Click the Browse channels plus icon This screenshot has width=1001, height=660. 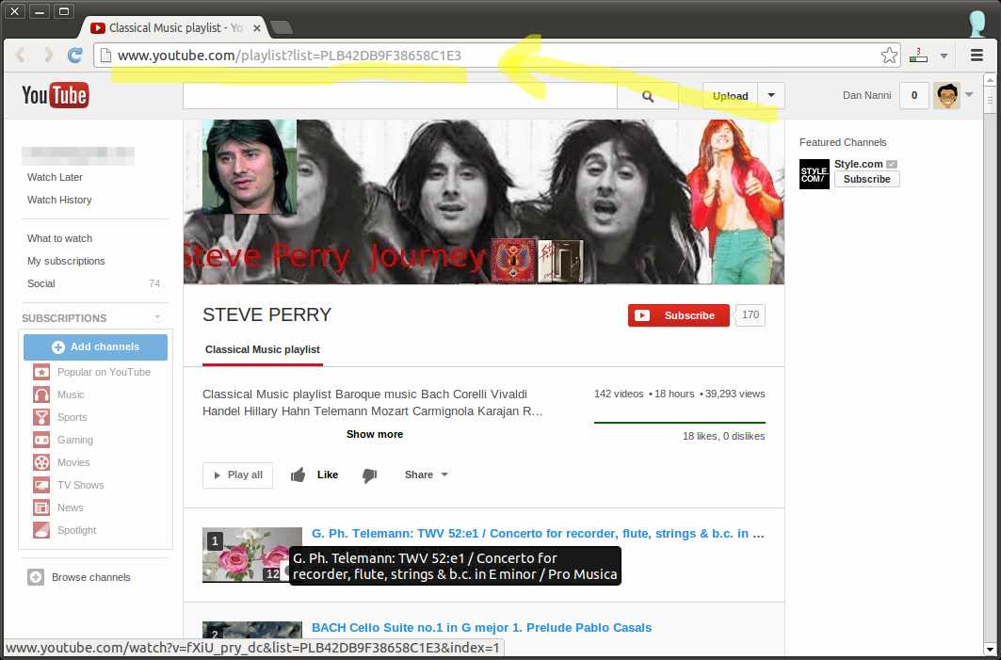[x=36, y=578]
